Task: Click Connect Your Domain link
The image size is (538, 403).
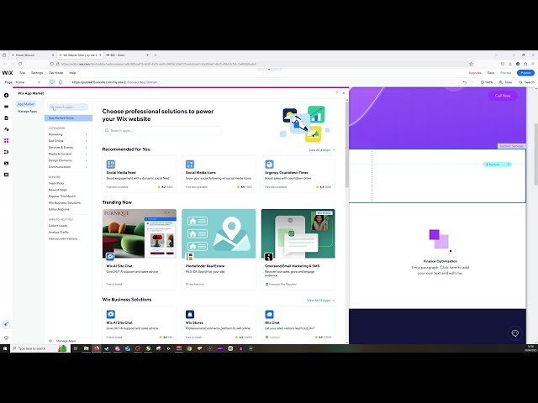Action: pyautogui.click(x=142, y=82)
